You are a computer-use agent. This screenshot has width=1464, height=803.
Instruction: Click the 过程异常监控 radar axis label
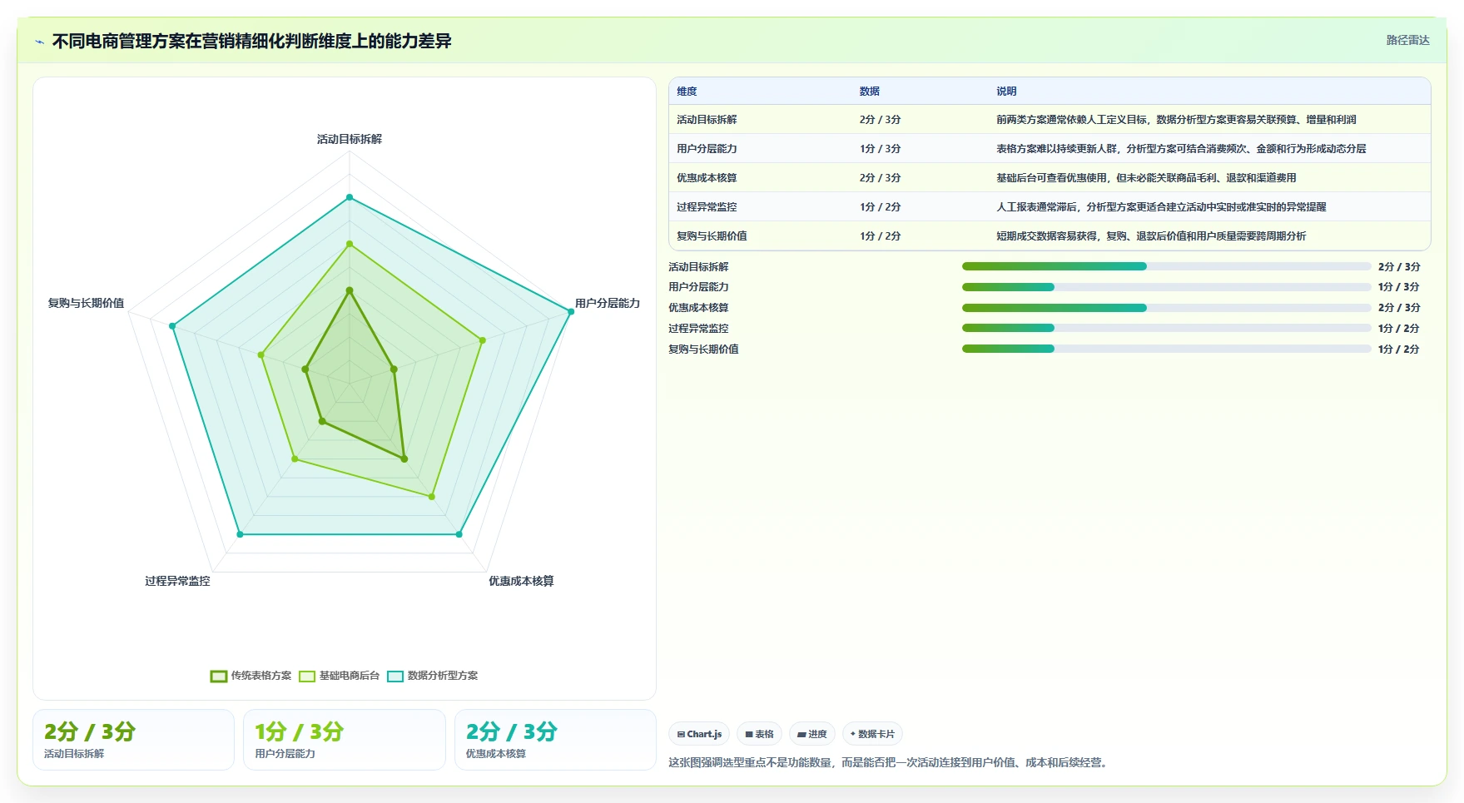click(177, 581)
